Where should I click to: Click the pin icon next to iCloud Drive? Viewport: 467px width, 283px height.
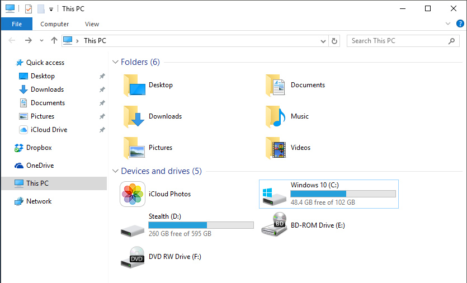[102, 130]
